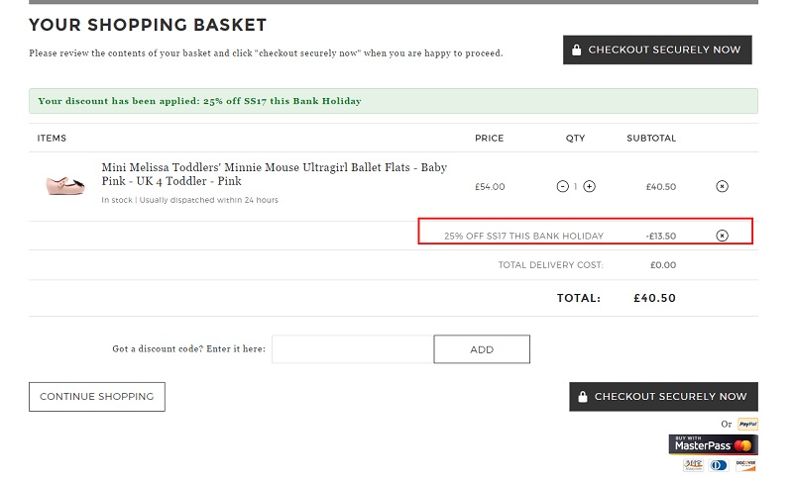Click the lock icon on top checkout button
Screen dimensions: 793x483
coord(576,49)
